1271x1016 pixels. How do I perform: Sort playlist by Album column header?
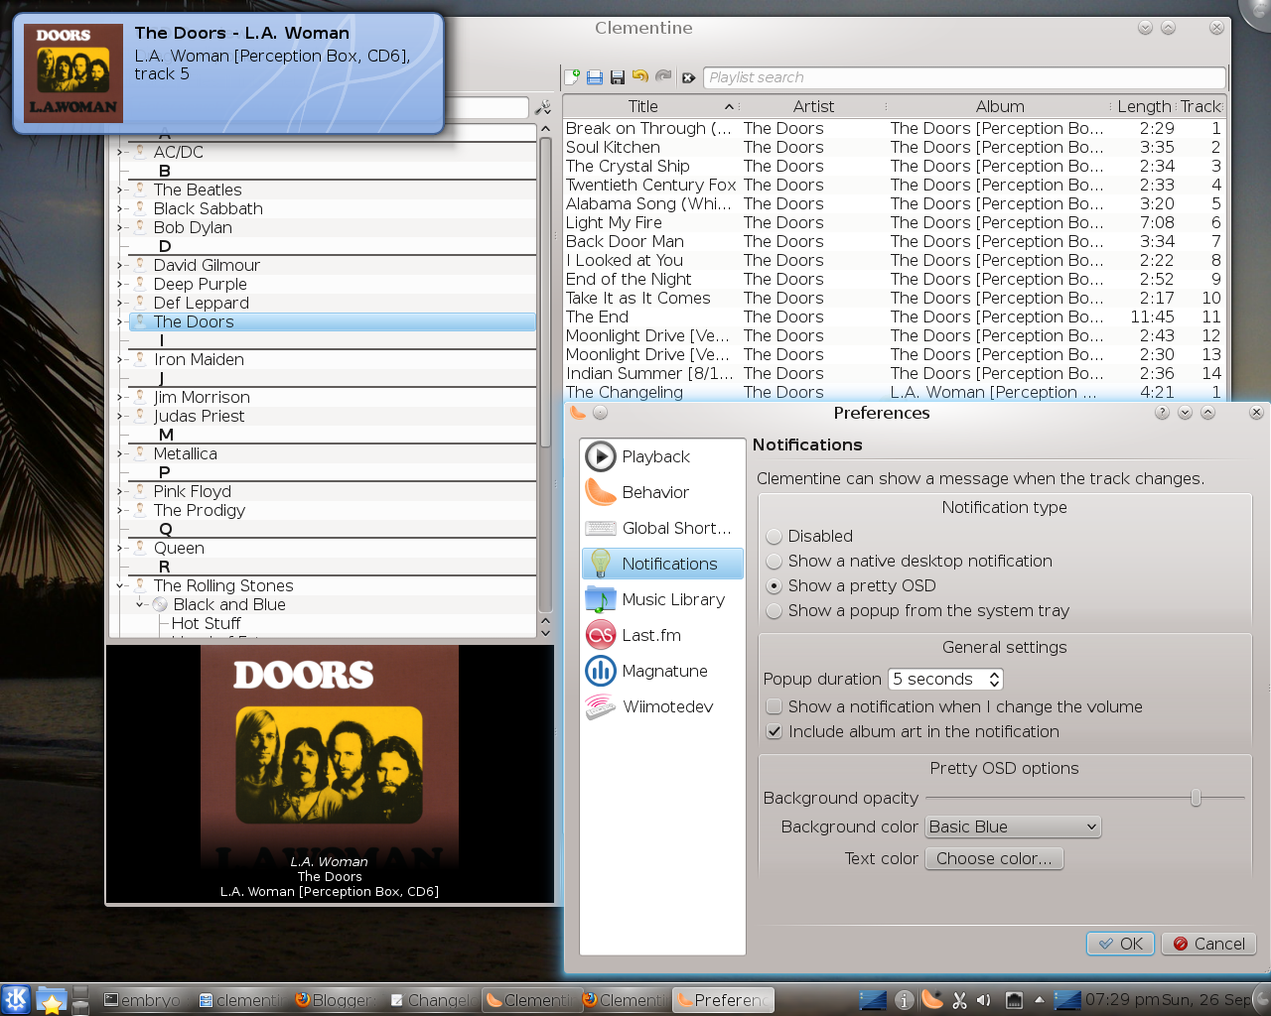coord(1000,106)
